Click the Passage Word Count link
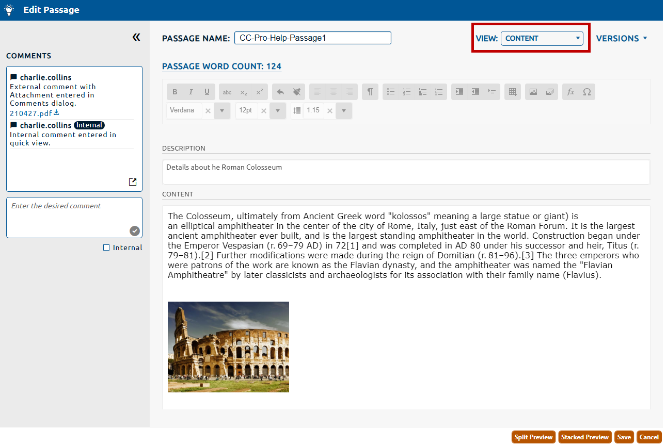 click(221, 67)
